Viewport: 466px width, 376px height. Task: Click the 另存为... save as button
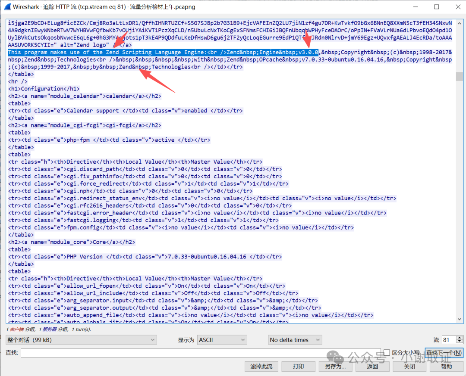(x=335, y=367)
